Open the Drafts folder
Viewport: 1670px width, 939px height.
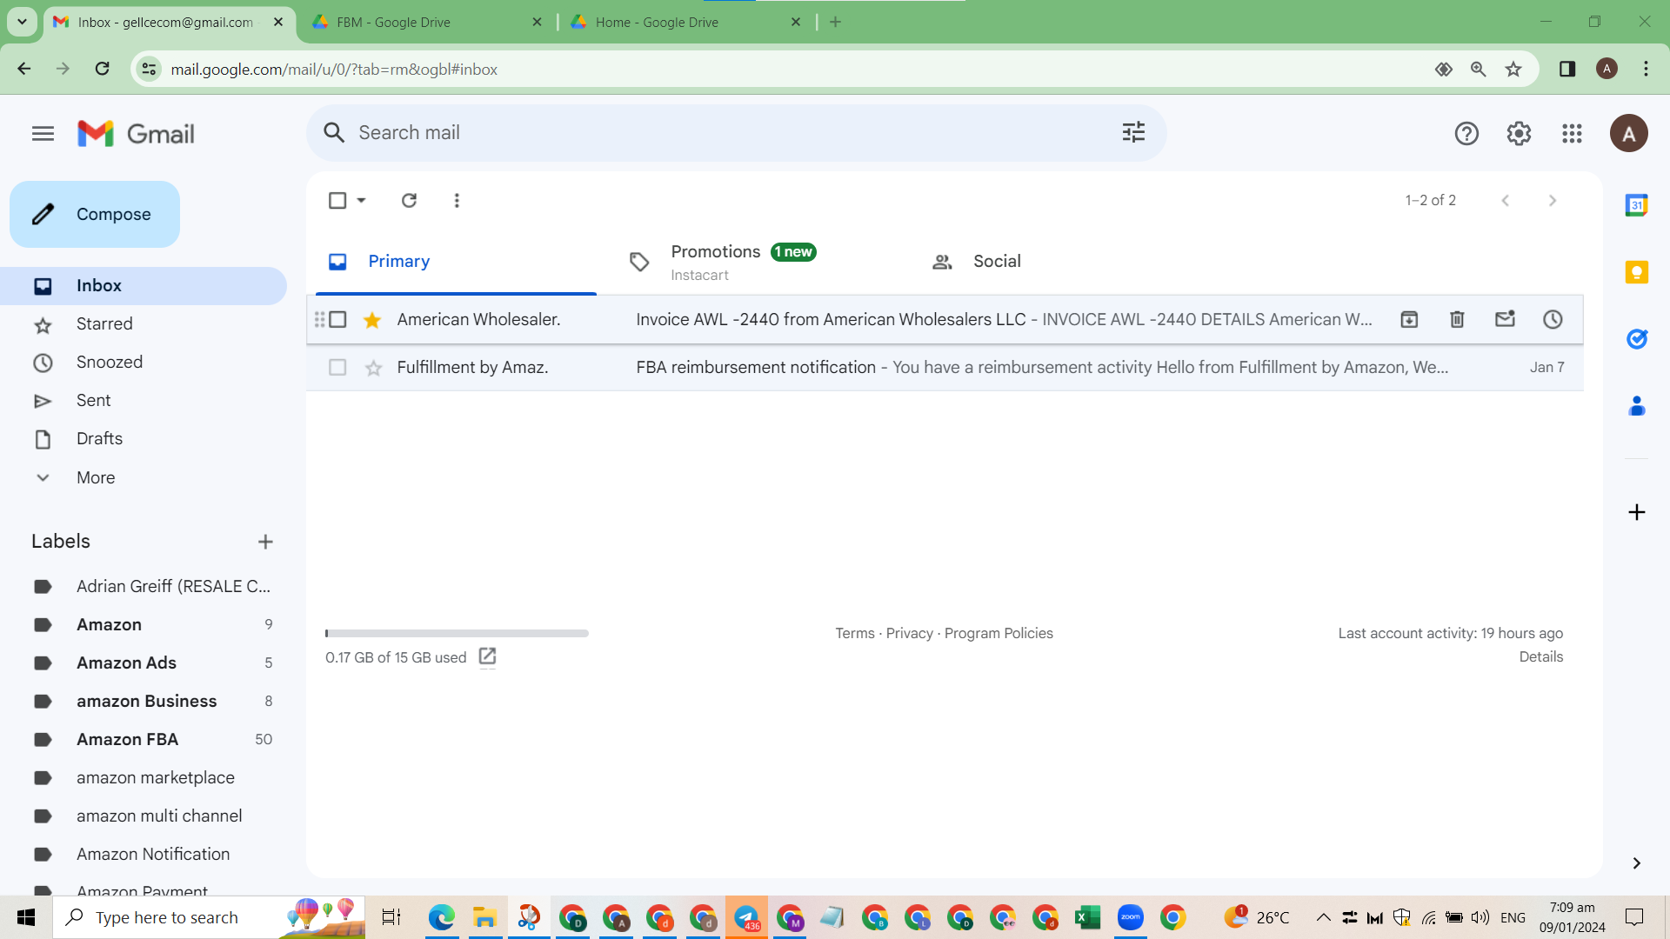pos(144,439)
